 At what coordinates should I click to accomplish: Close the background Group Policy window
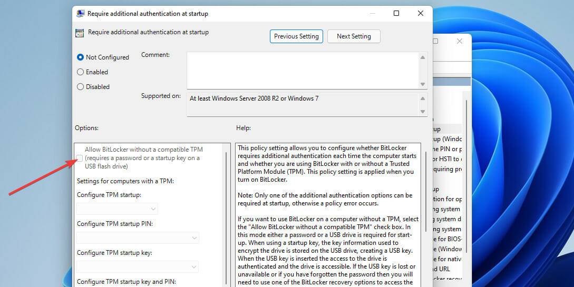tap(460, 41)
